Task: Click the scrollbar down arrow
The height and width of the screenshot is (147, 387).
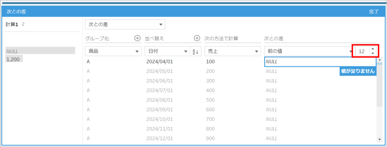Action: coord(380,140)
